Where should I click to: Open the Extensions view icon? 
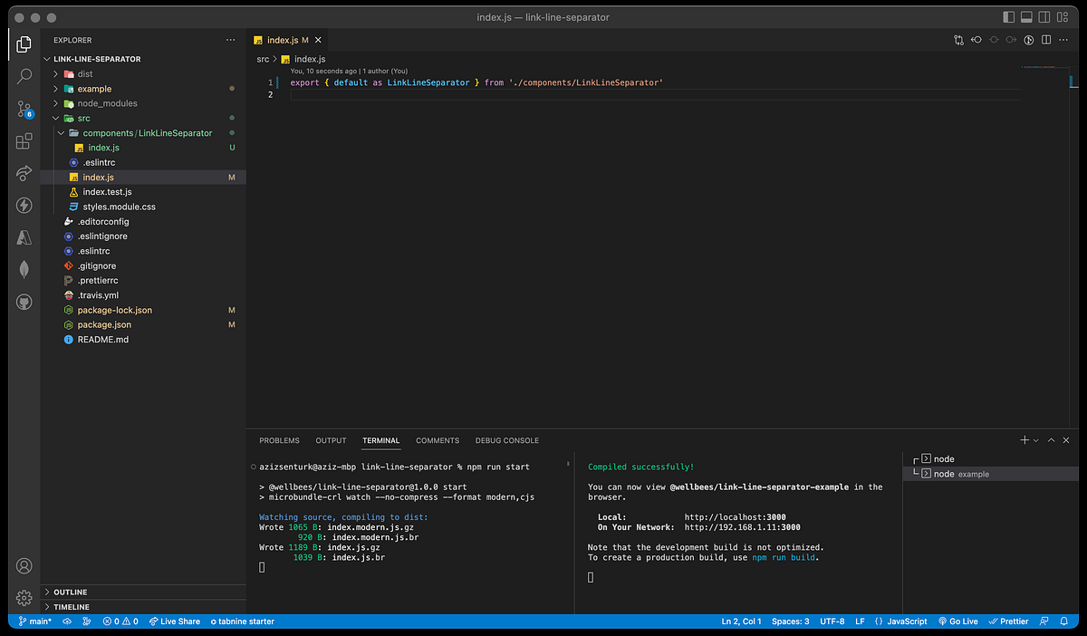point(24,141)
